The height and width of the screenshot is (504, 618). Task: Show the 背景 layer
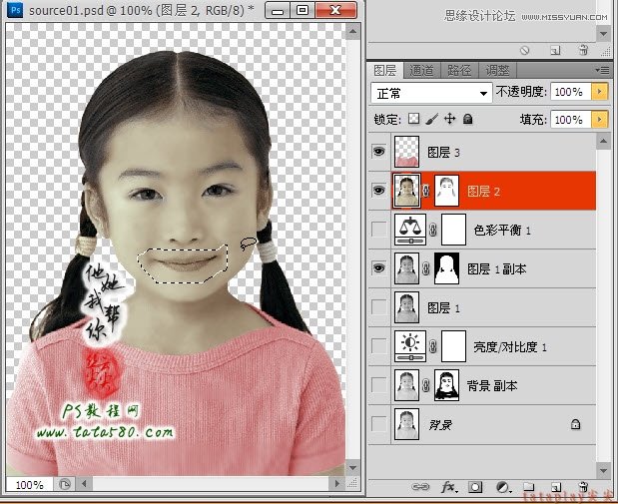point(378,424)
